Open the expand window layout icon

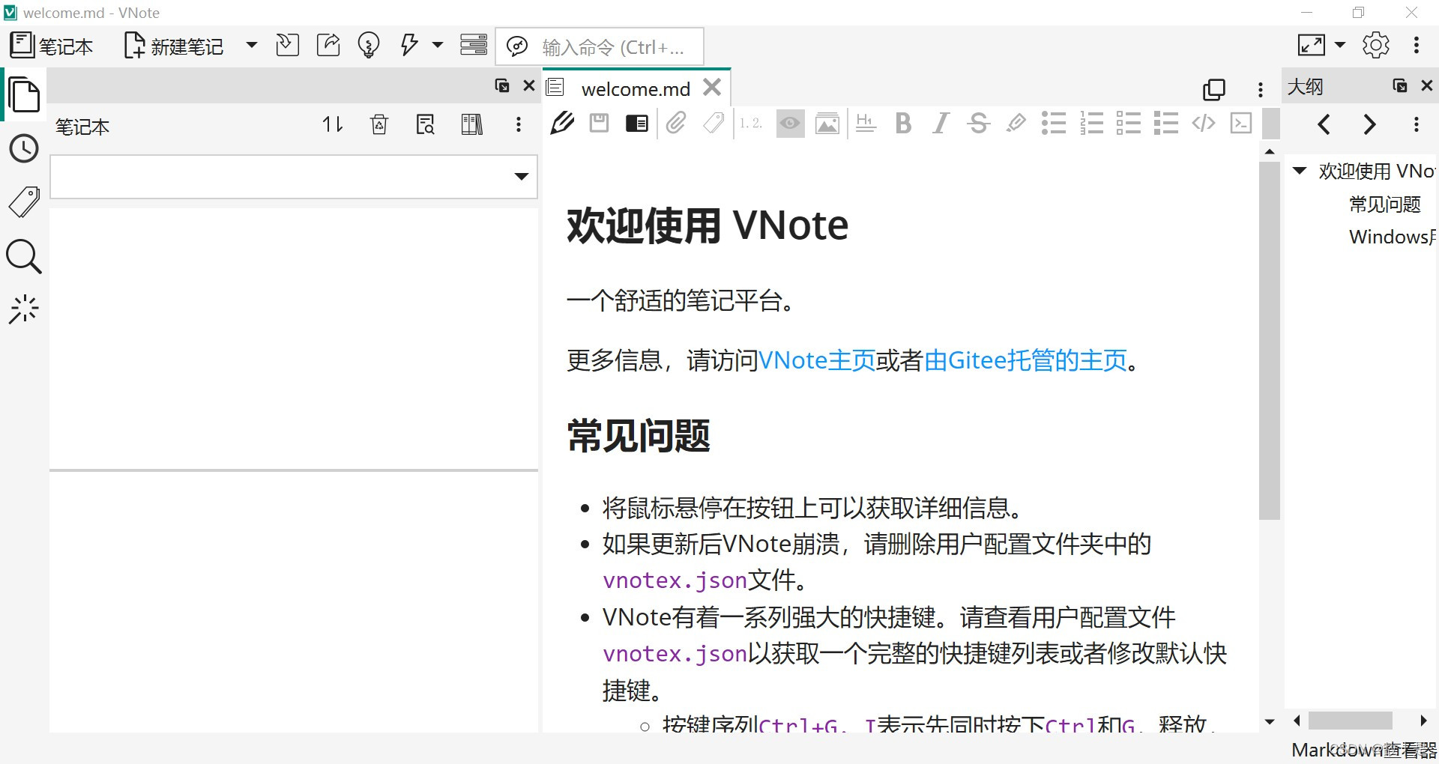coord(1312,46)
